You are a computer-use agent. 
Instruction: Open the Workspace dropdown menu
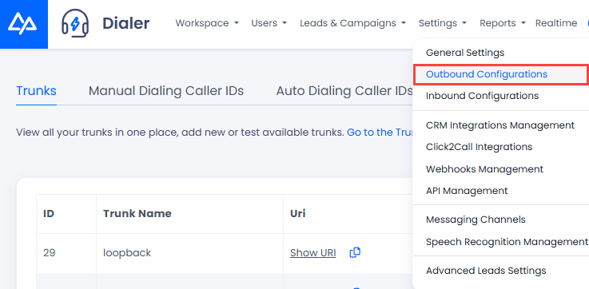tap(207, 23)
